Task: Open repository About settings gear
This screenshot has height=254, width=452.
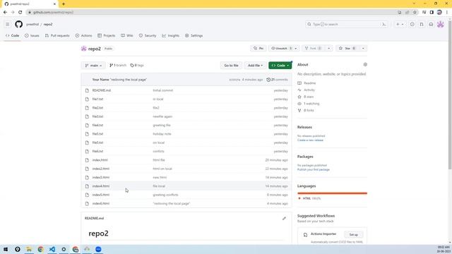Action: pos(365,64)
